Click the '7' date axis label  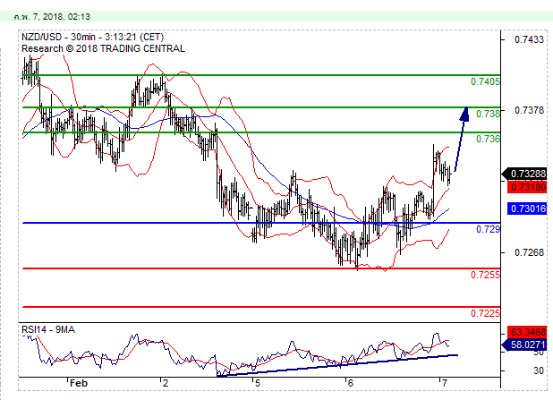click(444, 383)
